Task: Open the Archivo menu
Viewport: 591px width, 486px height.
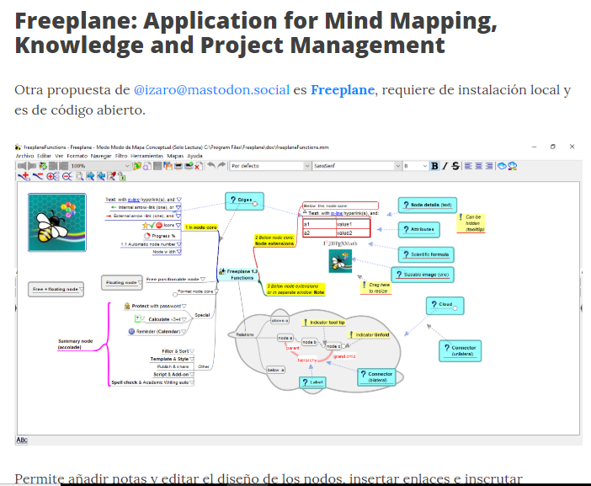Action: tap(24, 156)
